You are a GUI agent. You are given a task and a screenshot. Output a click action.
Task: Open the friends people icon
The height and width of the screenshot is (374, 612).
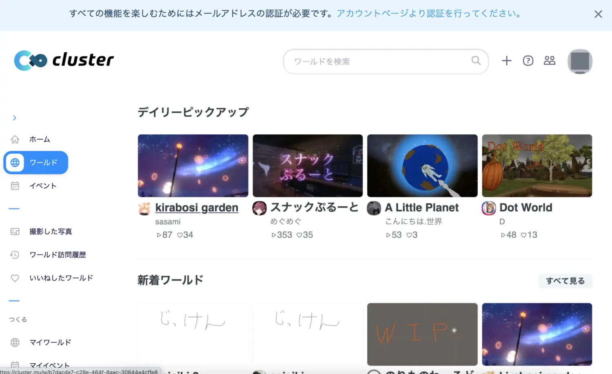tap(550, 61)
